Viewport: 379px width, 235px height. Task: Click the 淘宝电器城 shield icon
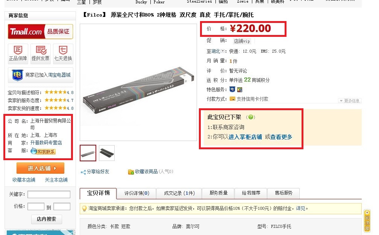(17, 75)
